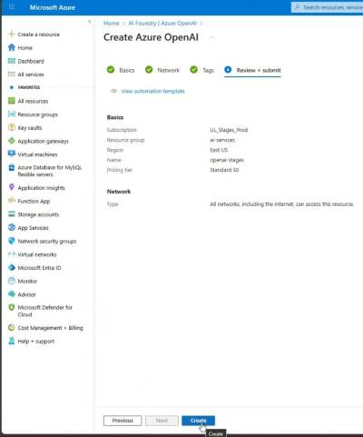Open the portal menu grid icon
363x437 pixels.
coord(12,7)
